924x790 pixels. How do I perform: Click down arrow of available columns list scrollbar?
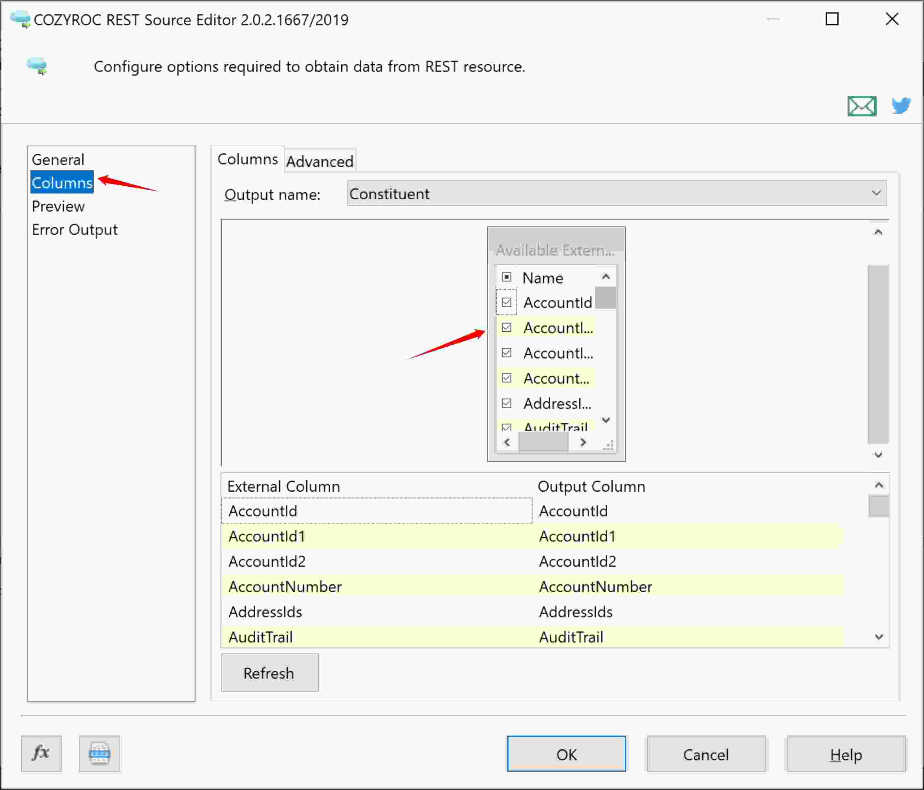point(606,420)
